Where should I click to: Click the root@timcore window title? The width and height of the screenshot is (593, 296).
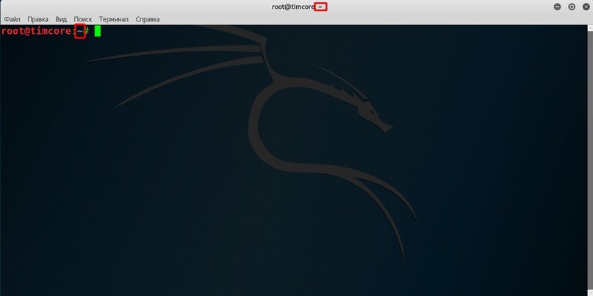pos(299,7)
